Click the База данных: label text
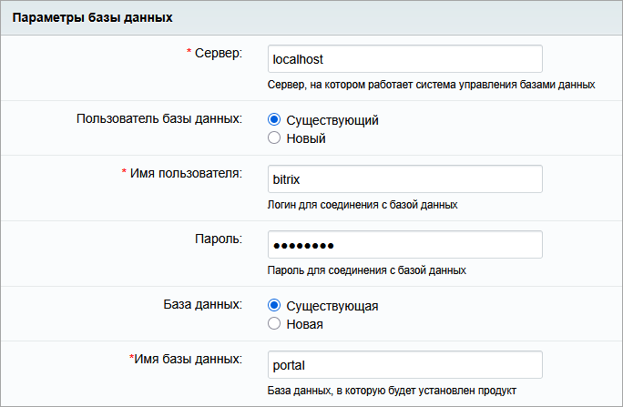This screenshot has height=407, width=623. point(202,304)
